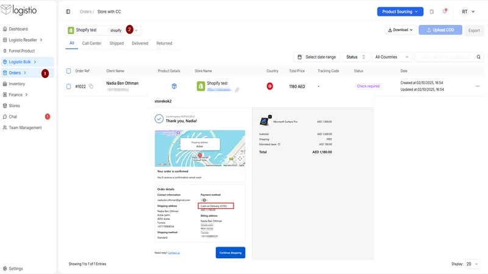Screen dimensions: 488x274
Task: Click the Contact us link
Action: [x=174, y=253]
